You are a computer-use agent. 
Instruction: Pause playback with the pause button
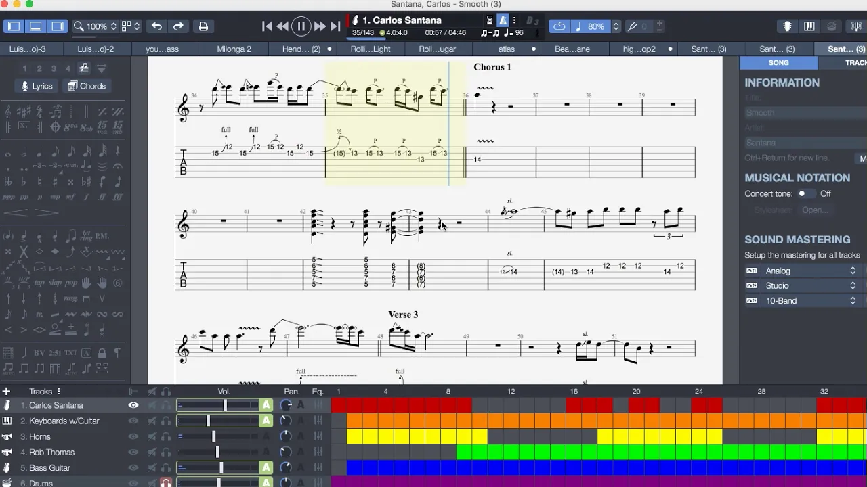pos(301,26)
